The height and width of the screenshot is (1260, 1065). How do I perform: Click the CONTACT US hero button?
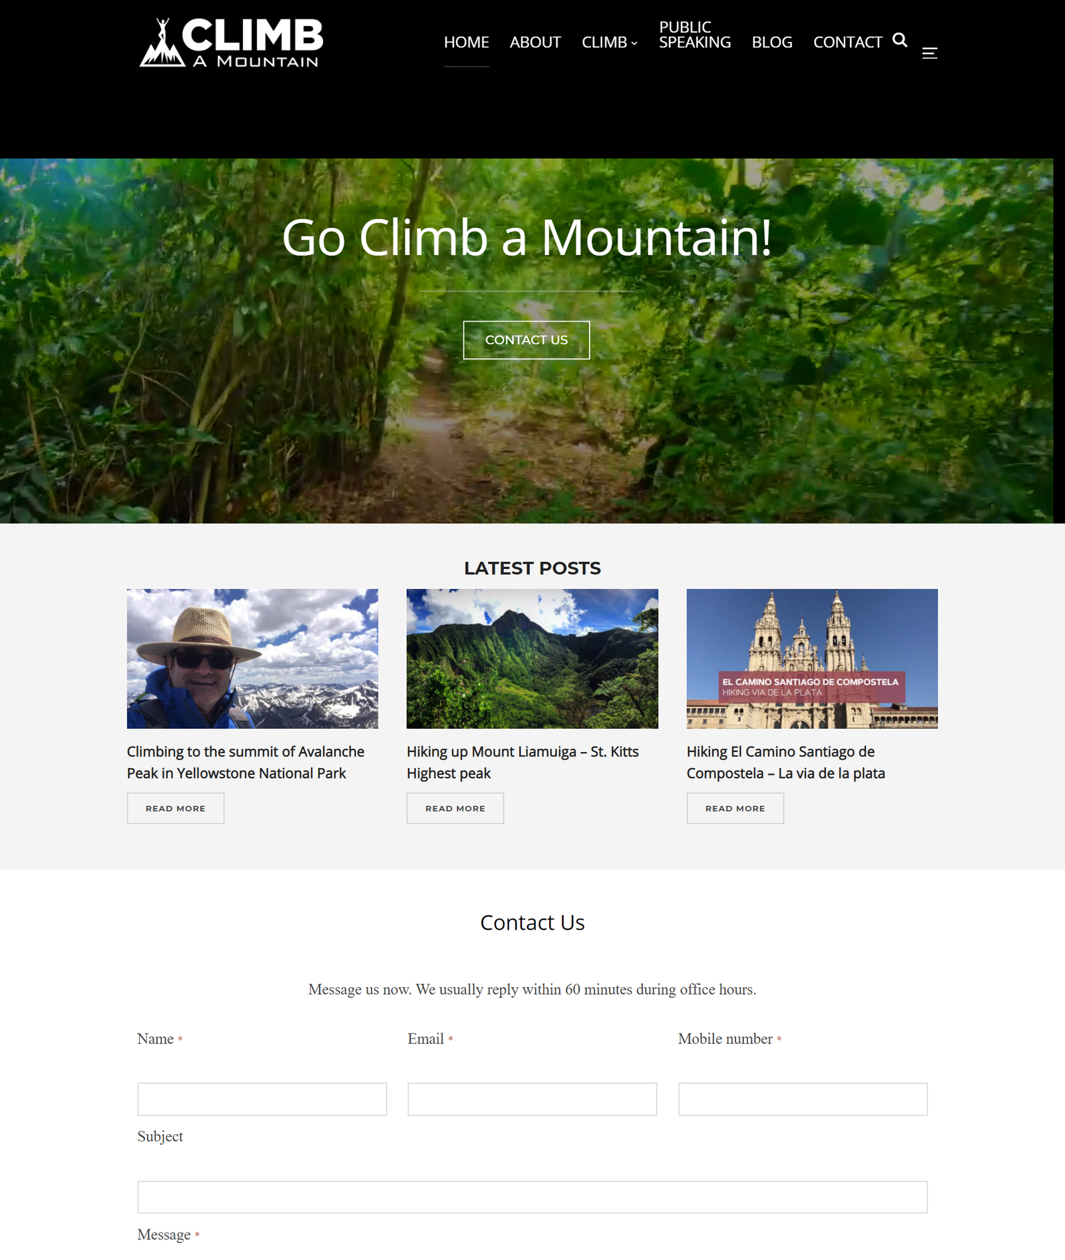pos(527,340)
